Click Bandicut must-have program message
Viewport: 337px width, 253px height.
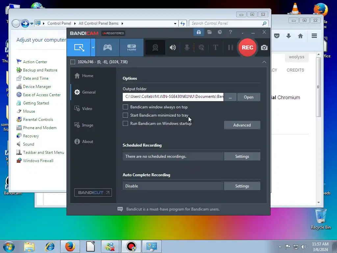[x=173, y=209]
